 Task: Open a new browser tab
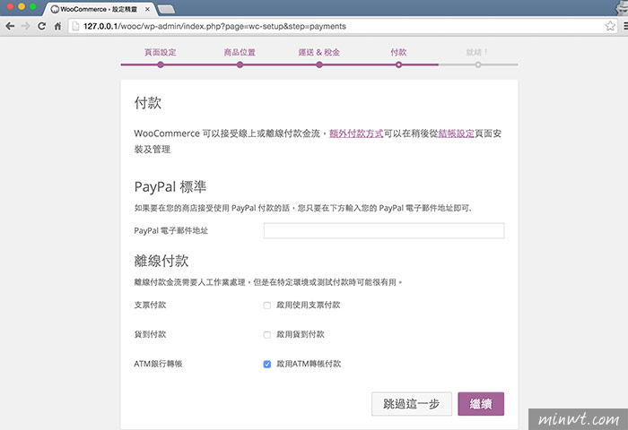tap(166, 9)
